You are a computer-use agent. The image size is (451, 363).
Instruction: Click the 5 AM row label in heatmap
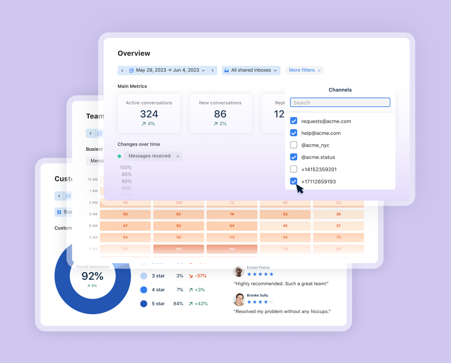click(x=93, y=238)
